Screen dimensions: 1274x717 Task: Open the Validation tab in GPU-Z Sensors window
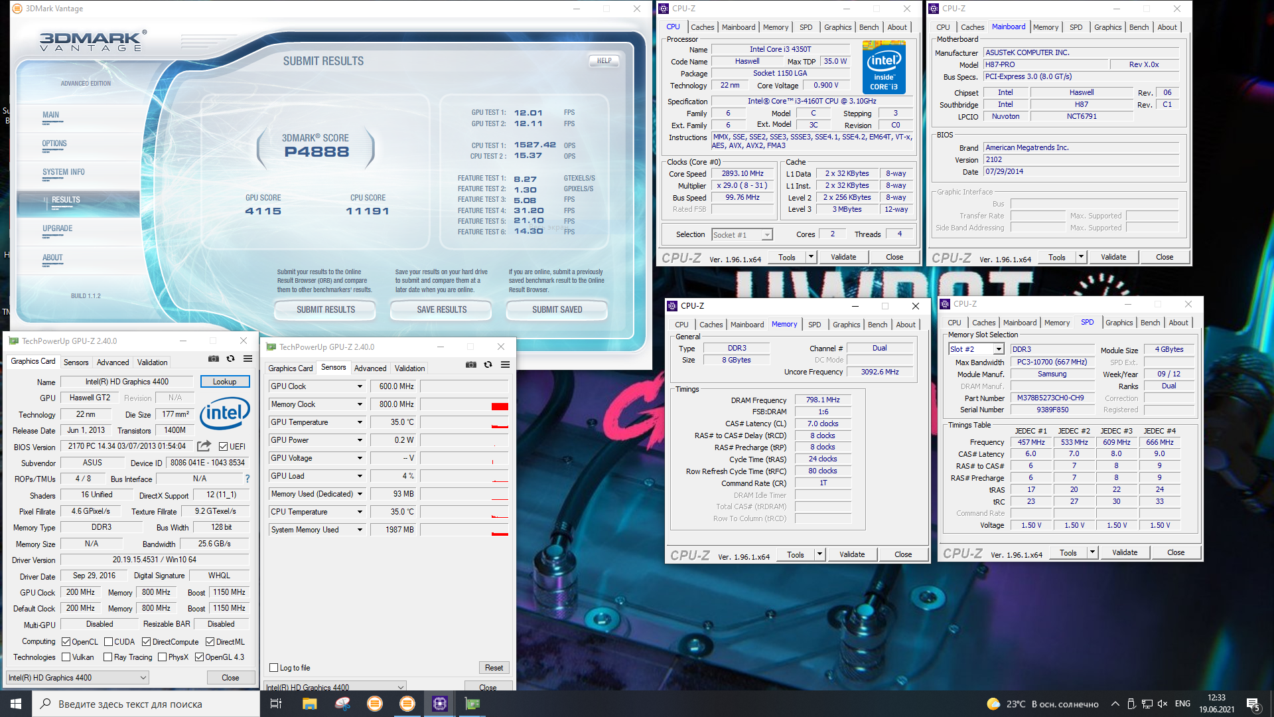pyautogui.click(x=409, y=368)
